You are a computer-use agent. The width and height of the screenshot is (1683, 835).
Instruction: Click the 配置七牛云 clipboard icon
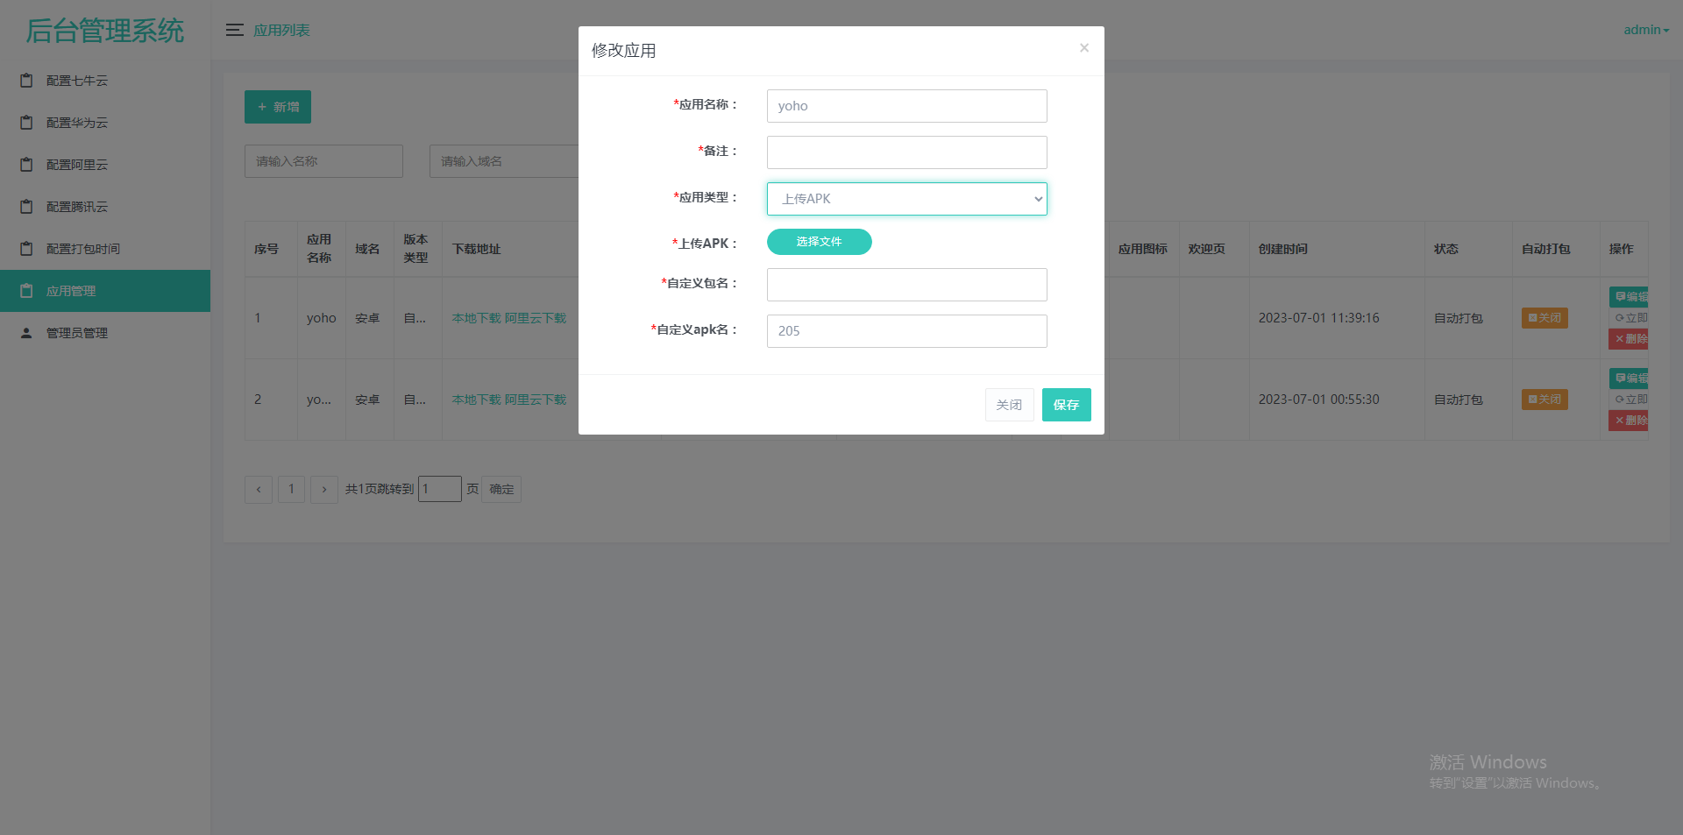(26, 81)
